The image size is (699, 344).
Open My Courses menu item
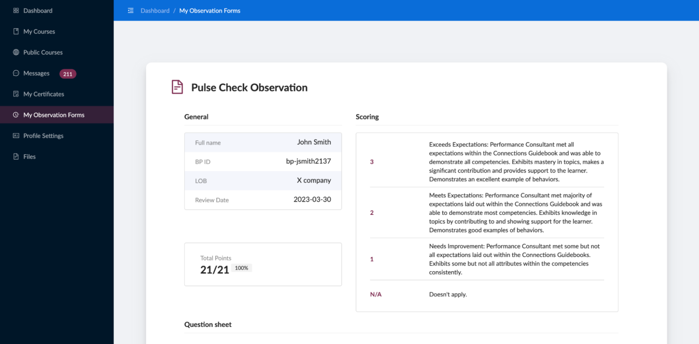(x=39, y=32)
